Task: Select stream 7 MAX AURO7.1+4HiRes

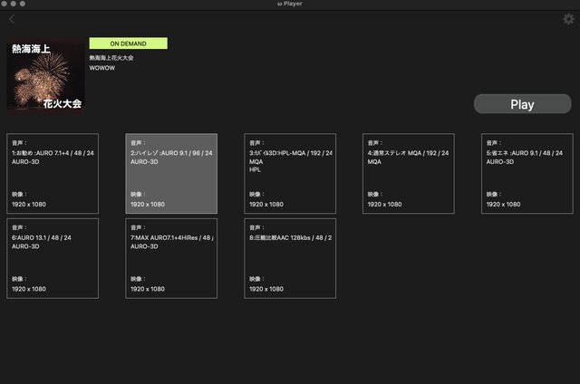Action: [x=171, y=258]
